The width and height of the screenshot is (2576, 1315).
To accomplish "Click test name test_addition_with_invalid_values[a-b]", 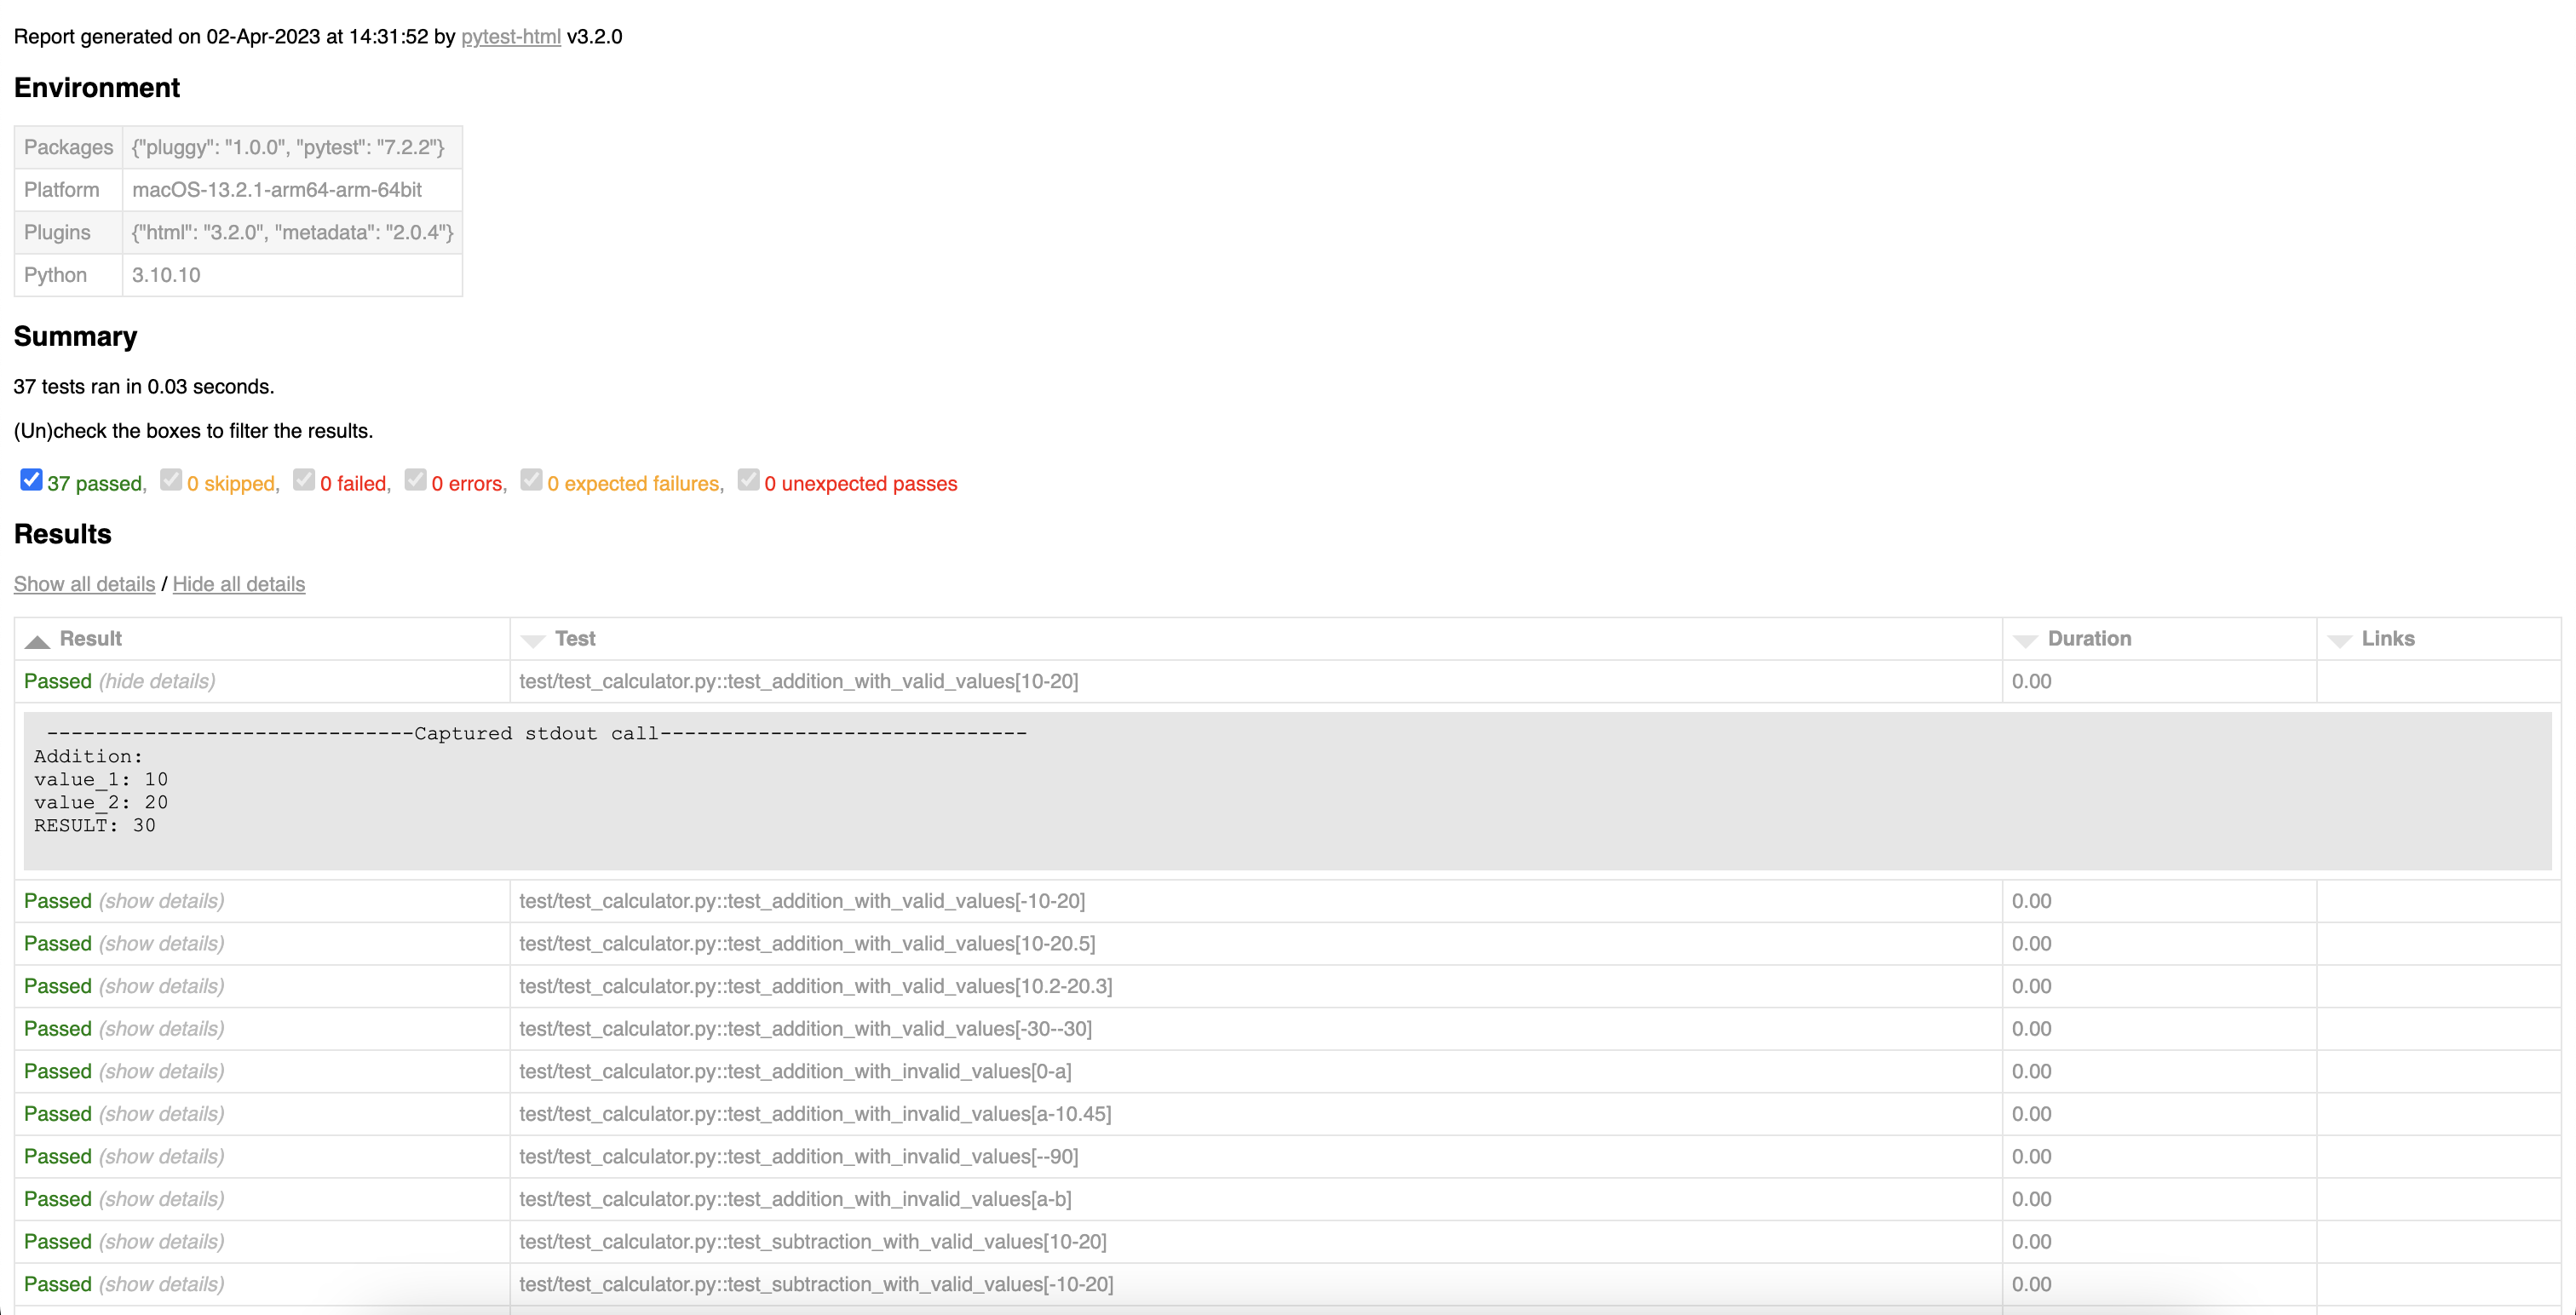I will tap(795, 1199).
